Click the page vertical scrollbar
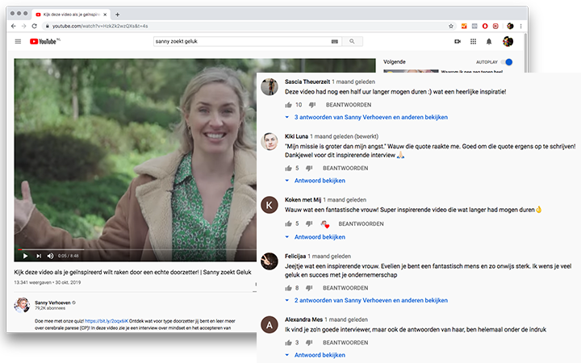 click(525, 52)
